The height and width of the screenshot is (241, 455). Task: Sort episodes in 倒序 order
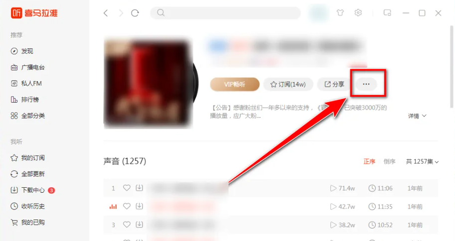point(389,161)
